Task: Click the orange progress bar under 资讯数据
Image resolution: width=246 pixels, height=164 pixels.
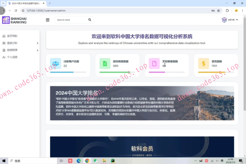Action: 212,72
